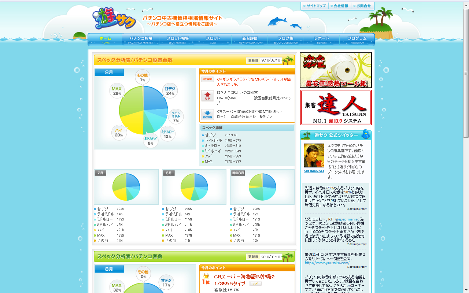This screenshot has width=469, height=293.
Task: Click the ミドルハイ 8% chart label
Action: 151,141
